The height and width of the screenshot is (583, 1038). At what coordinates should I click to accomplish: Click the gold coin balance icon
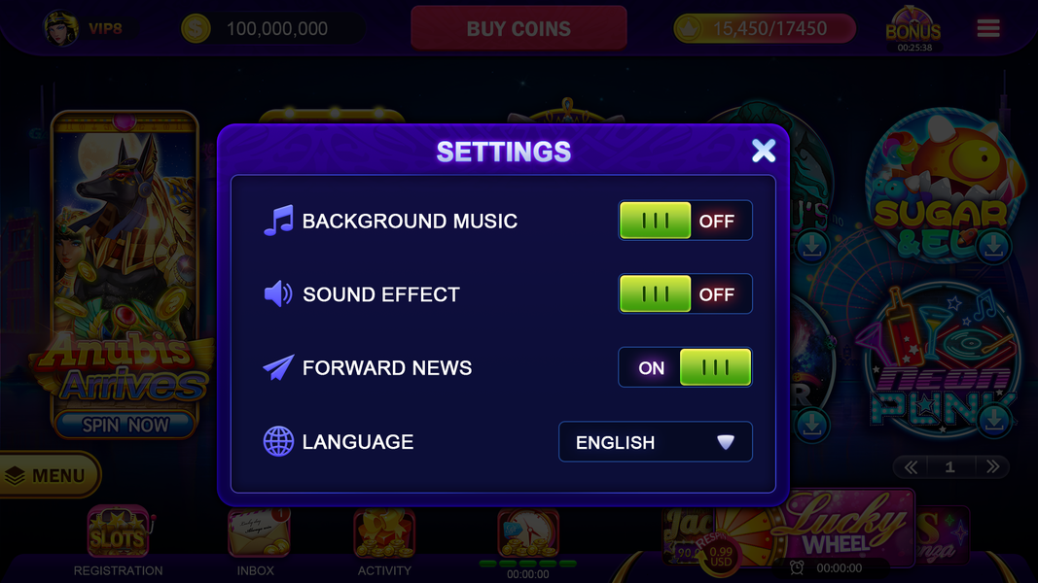click(x=196, y=29)
